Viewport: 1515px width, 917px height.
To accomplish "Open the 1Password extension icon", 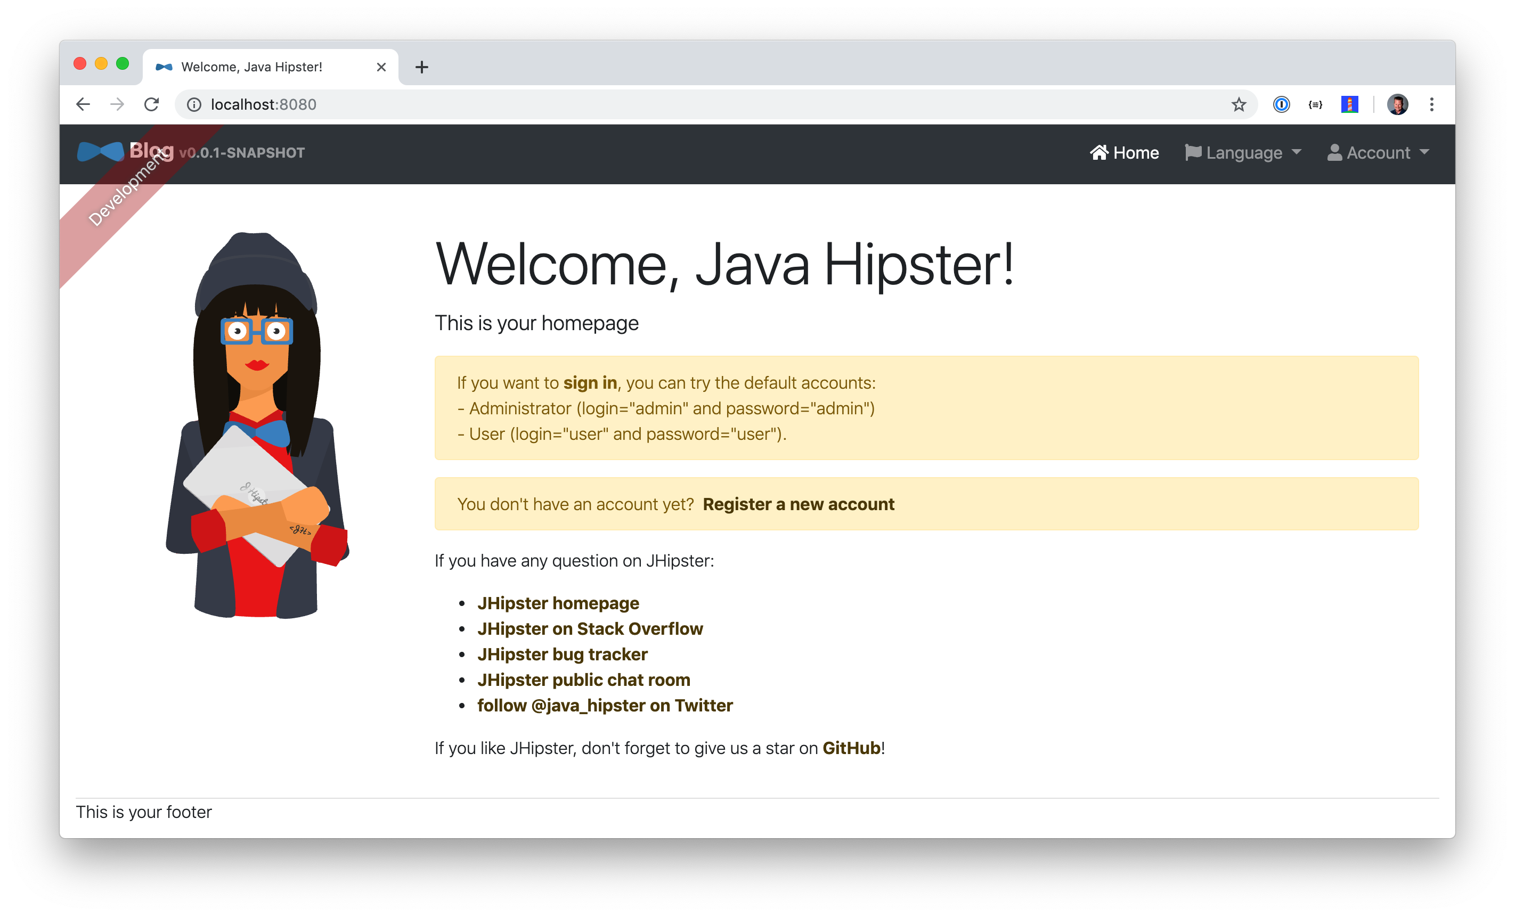I will pyautogui.click(x=1281, y=104).
